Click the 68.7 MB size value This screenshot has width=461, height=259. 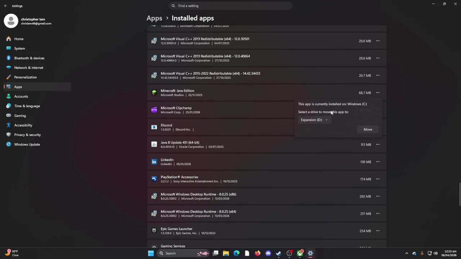(365, 93)
